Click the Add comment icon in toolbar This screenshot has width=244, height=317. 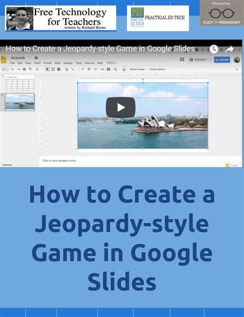click(109, 69)
